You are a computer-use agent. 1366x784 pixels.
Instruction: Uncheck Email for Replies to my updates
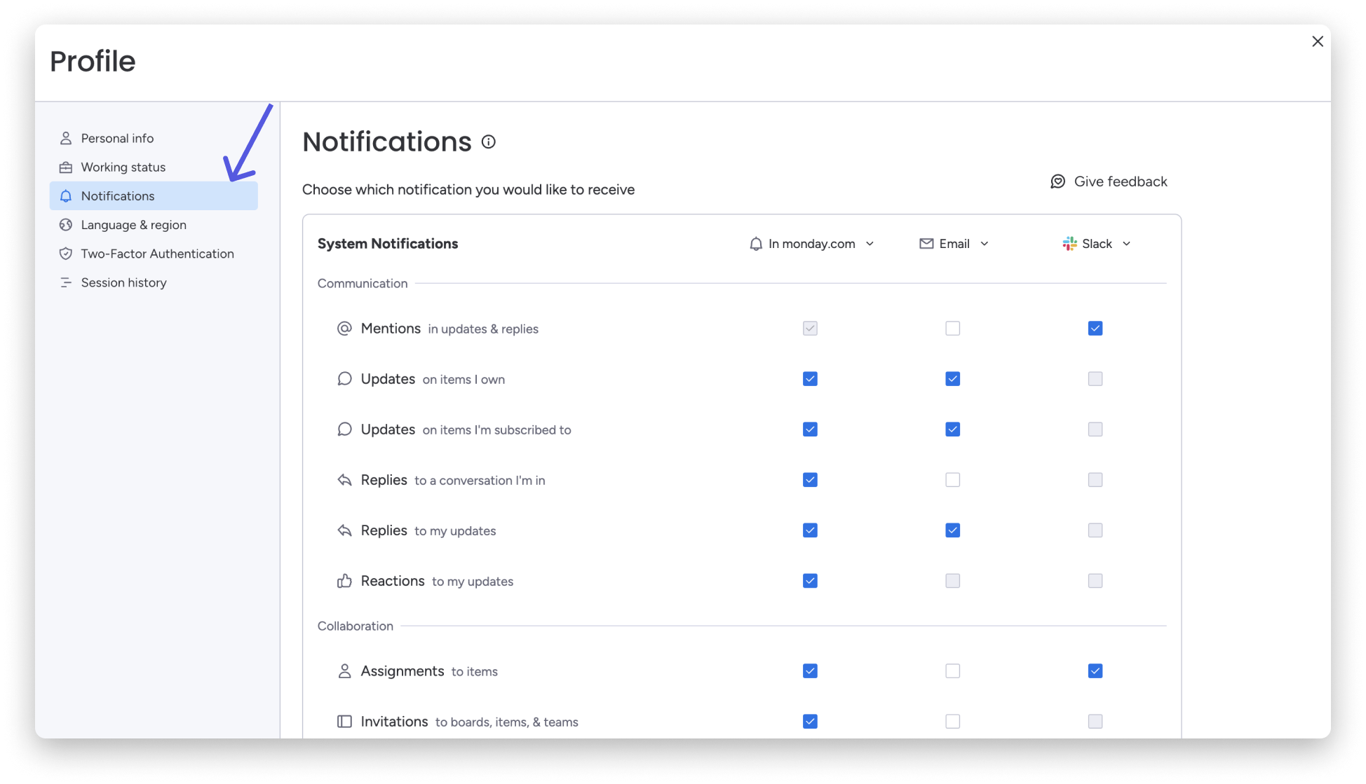[x=952, y=530]
